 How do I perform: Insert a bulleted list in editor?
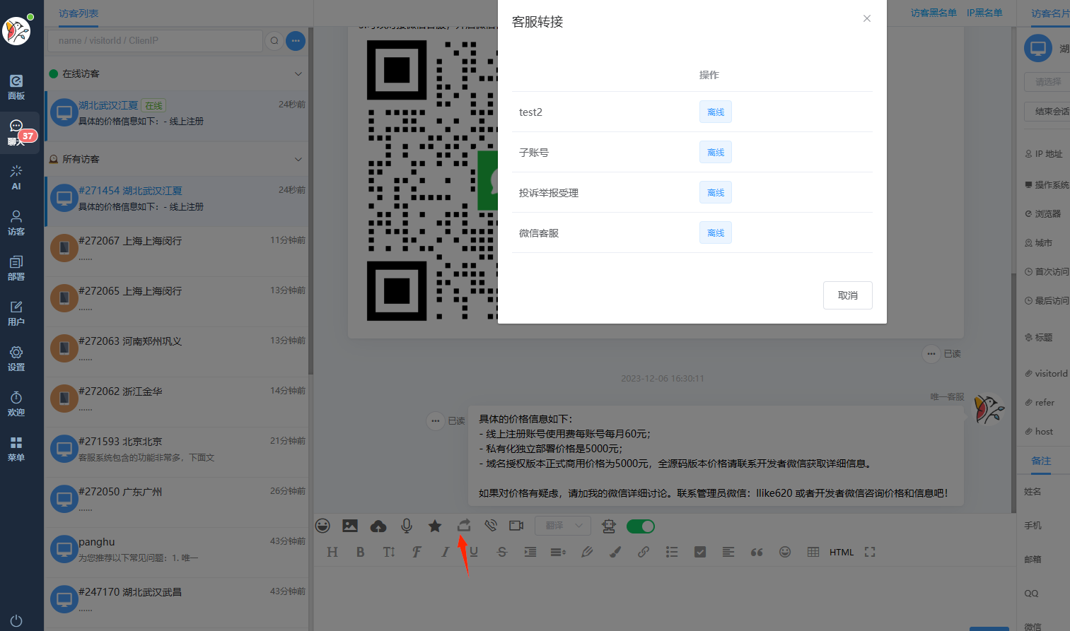coord(672,552)
